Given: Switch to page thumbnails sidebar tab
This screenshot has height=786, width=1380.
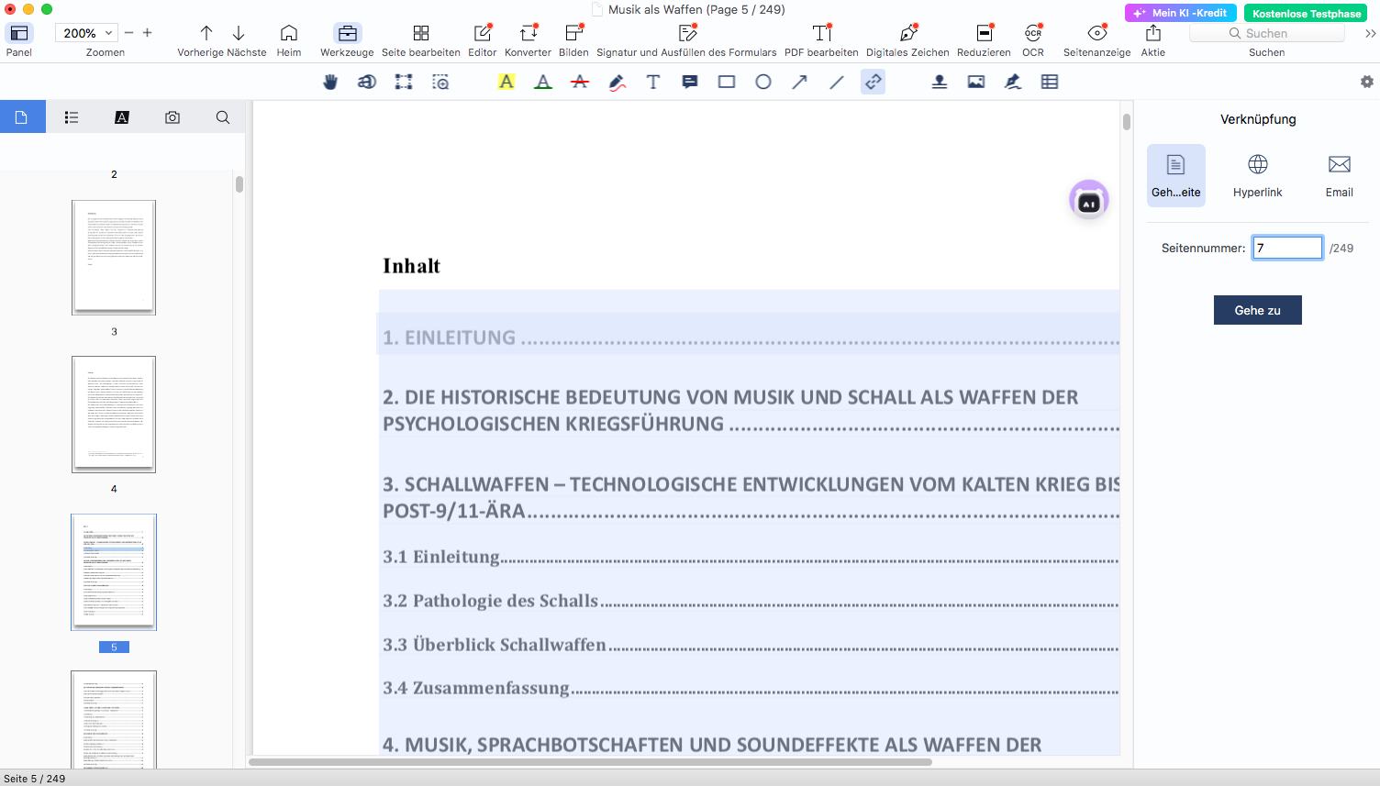Looking at the screenshot, I should (x=22, y=117).
